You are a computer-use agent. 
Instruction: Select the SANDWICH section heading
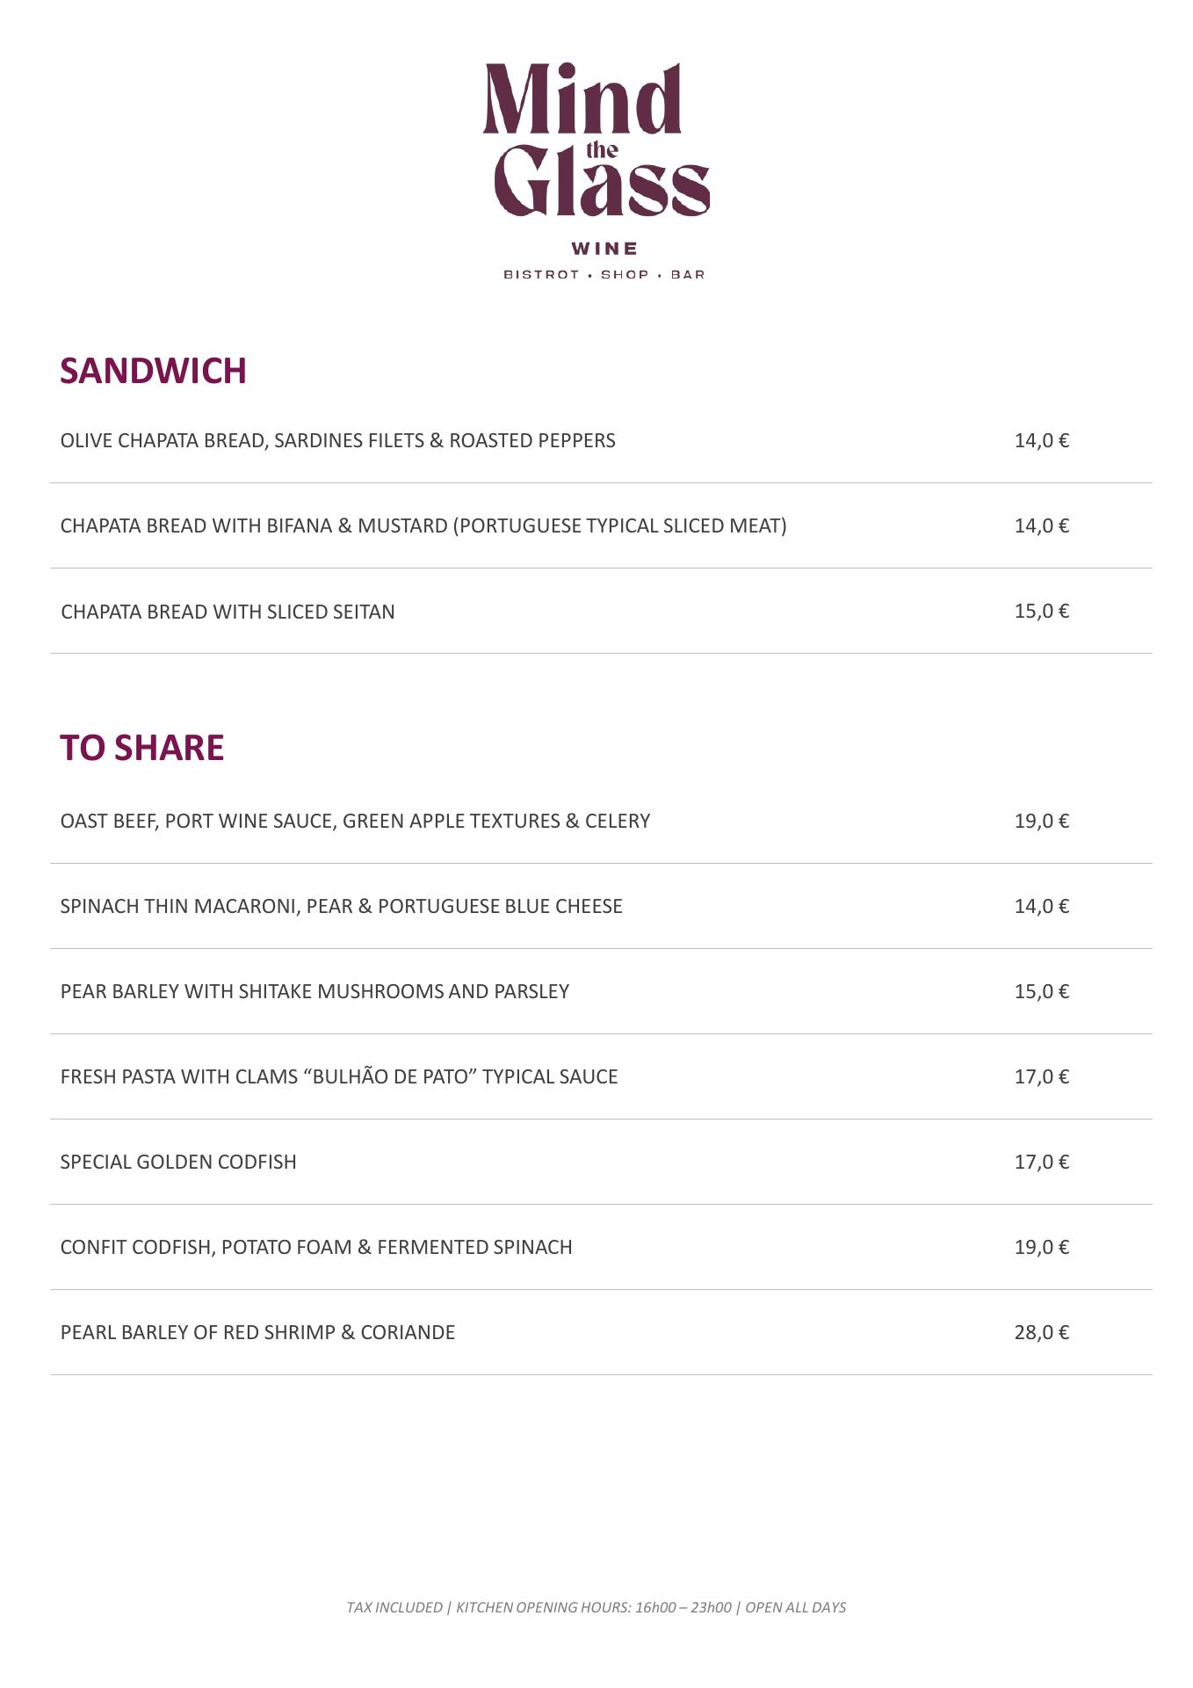point(153,371)
